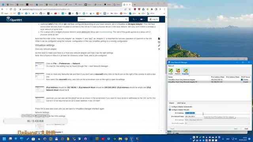Click the OpenWrt search field

[x=101, y=19]
